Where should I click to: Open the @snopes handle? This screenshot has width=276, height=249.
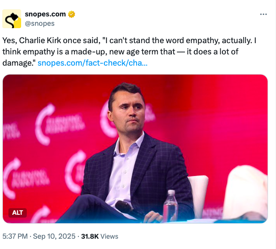click(x=40, y=23)
